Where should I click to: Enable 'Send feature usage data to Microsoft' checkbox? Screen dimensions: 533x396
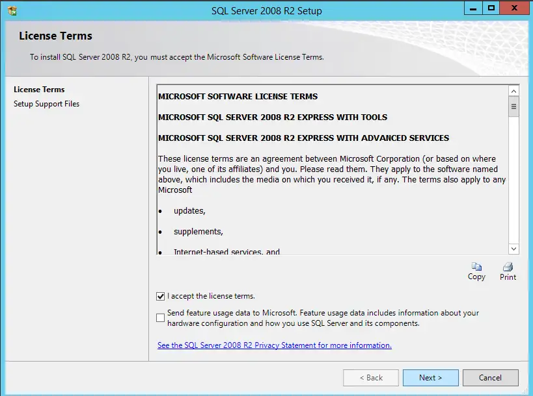click(161, 317)
